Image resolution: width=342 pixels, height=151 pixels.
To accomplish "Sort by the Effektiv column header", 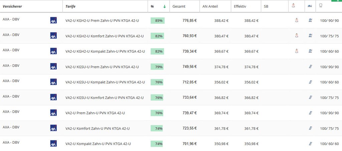I will point(240,6).
